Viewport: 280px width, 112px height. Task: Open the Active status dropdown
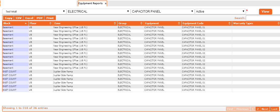click(220, 12)
